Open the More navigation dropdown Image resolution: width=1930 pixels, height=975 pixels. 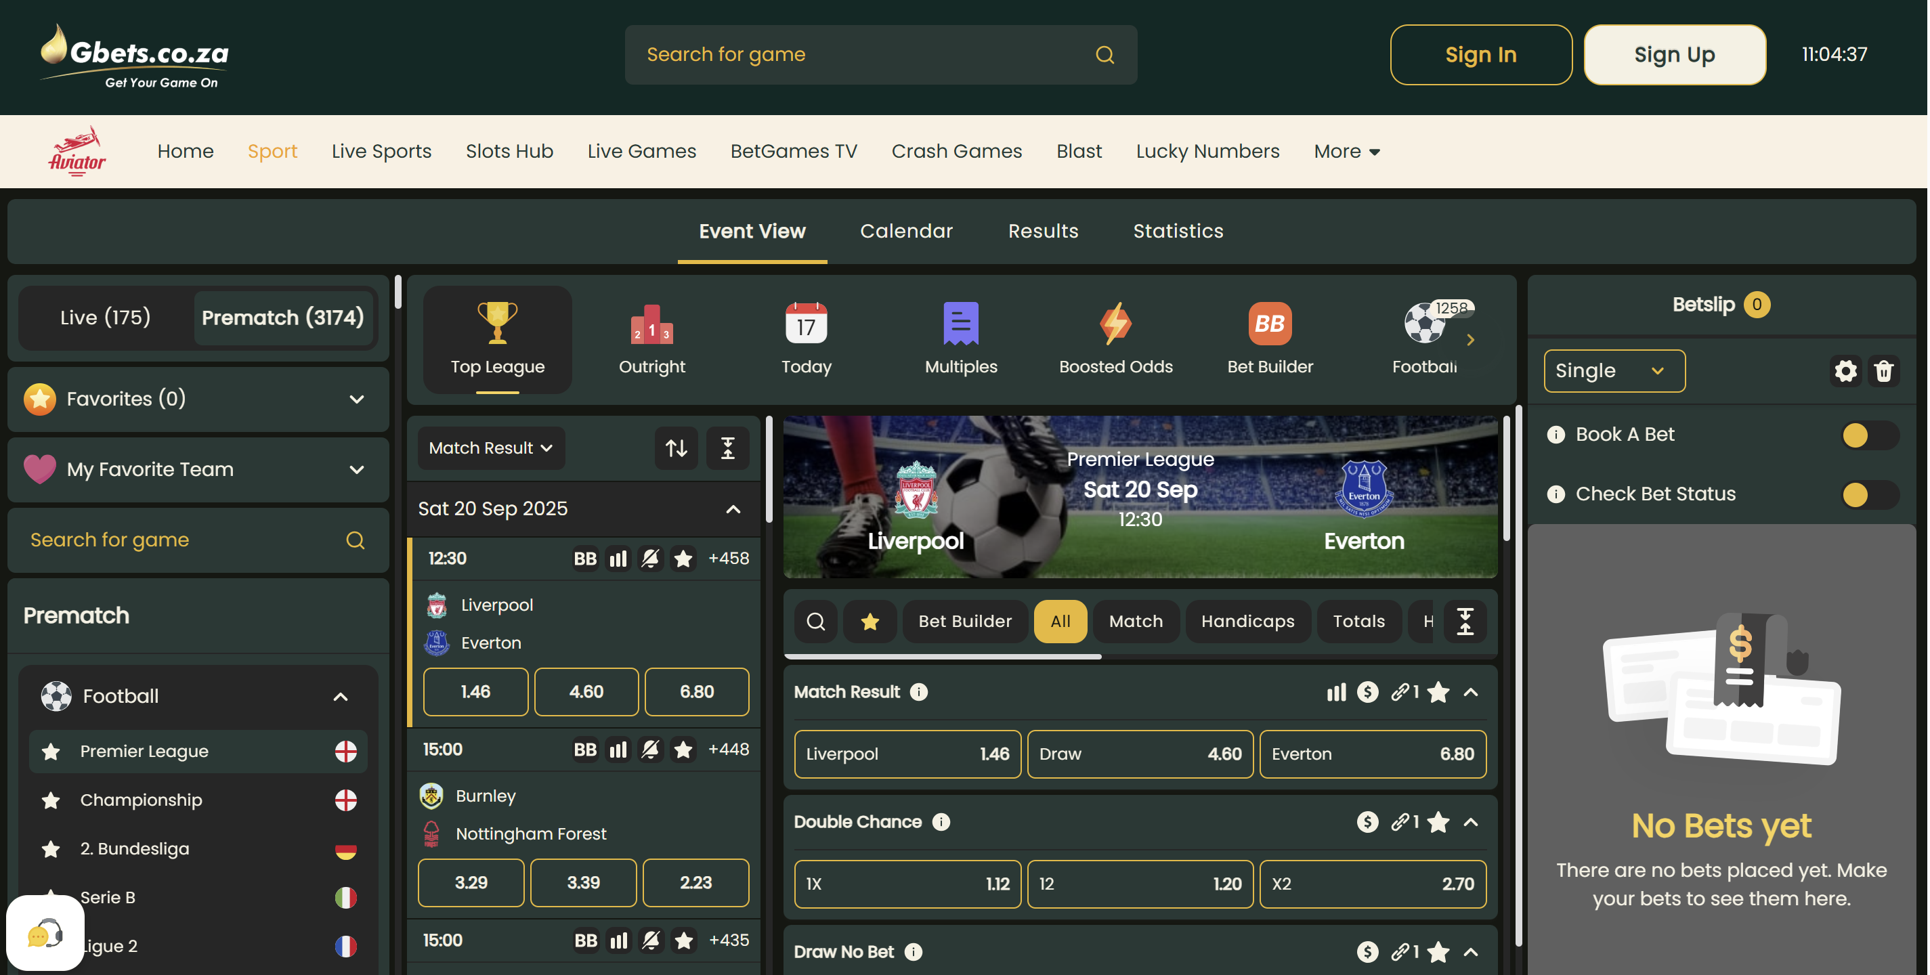coord(1346,151)
